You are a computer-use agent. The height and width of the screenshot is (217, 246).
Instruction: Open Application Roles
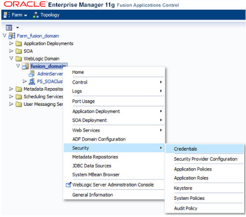[x=205, y=178]
